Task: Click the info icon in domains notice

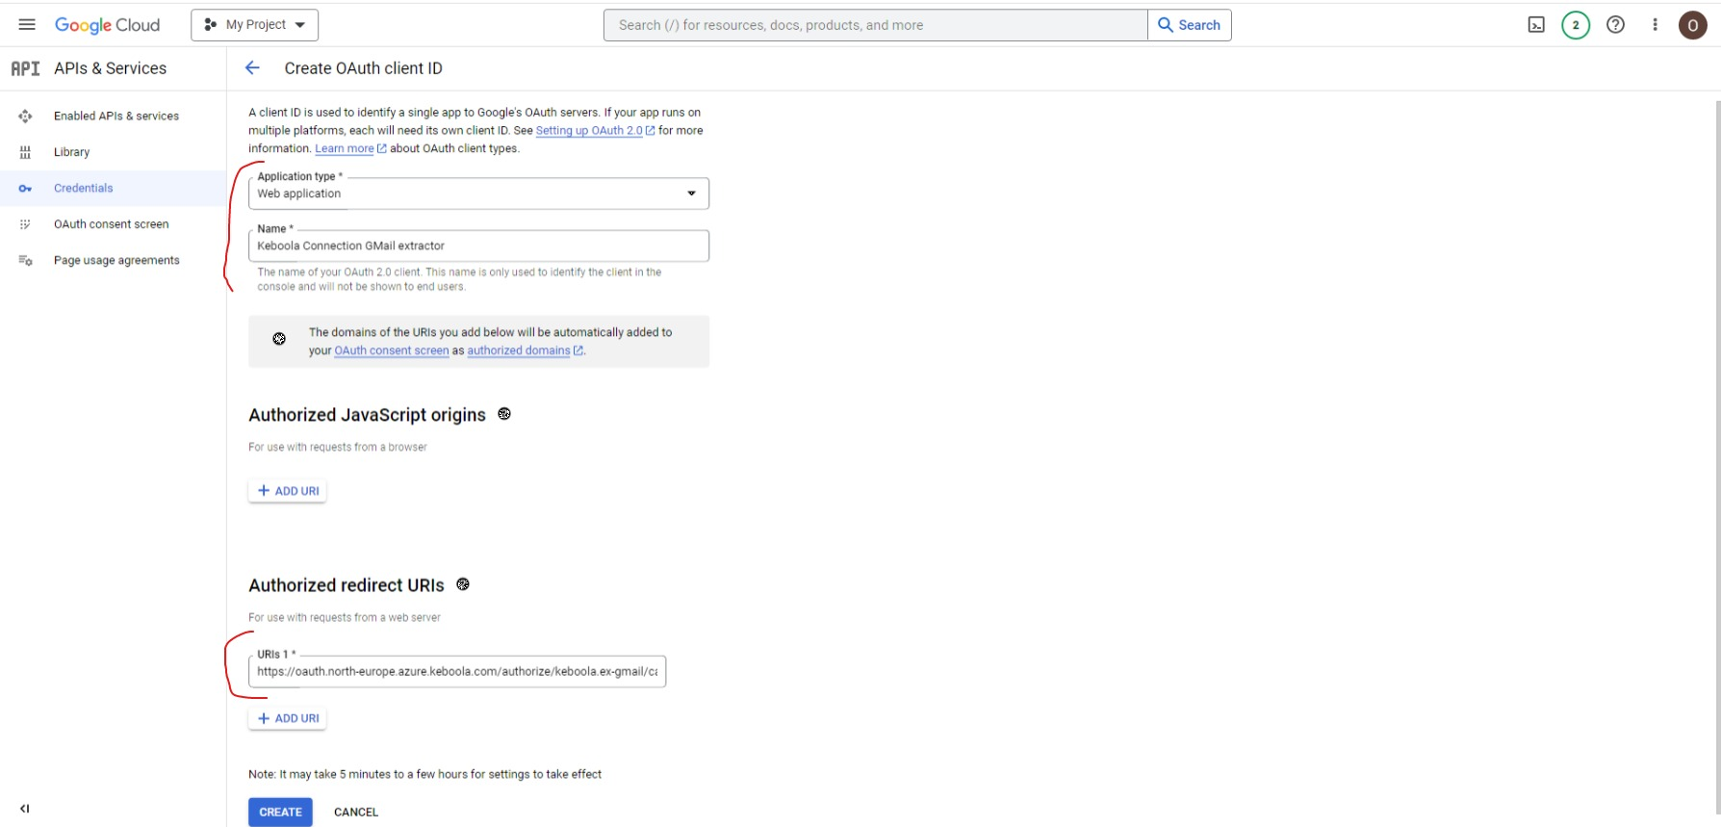Action: tap(279, 339)
